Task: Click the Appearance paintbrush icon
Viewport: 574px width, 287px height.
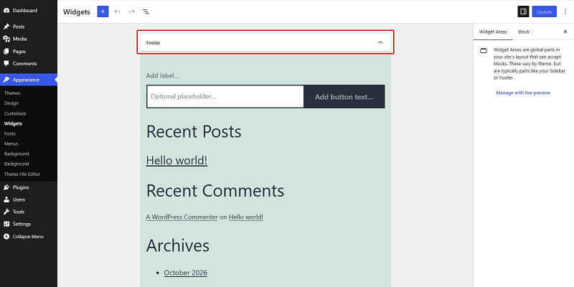Action: tap(6, 80)
